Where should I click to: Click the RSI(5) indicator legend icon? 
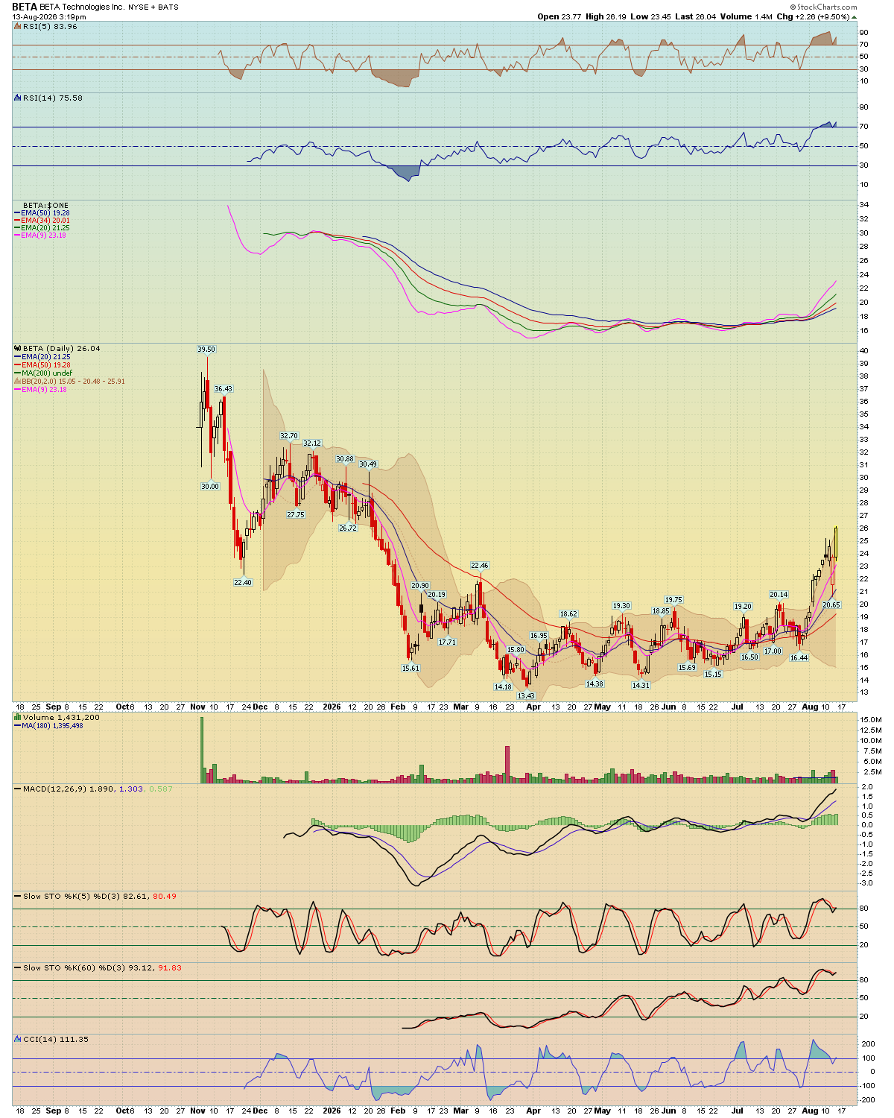18,26
